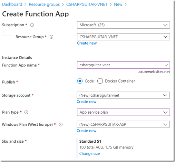
Task: Open CSHARPGUITAR-VNET breadcrumb
Action: coord(87,4)
